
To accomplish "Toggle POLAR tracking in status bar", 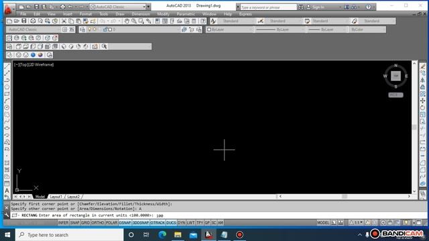I will point(111,223).
